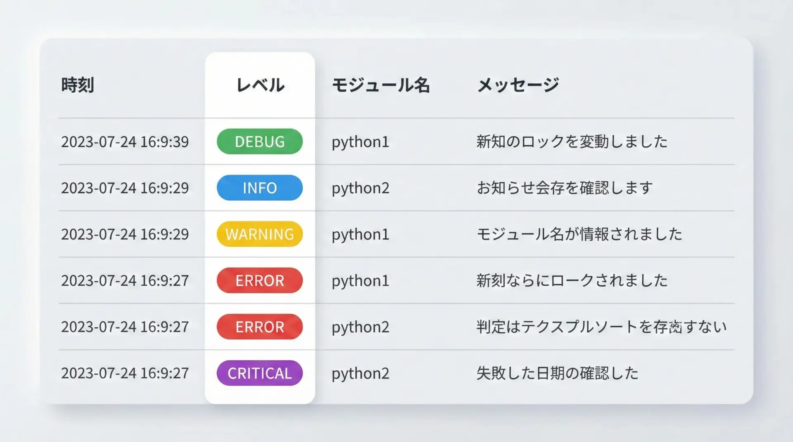Click the timestamp in the INFO row

[x=125, y=188]
